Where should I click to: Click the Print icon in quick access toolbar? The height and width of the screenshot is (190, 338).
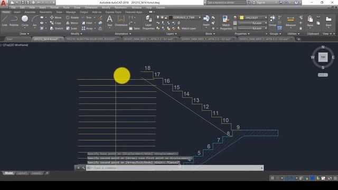point(33,3)
